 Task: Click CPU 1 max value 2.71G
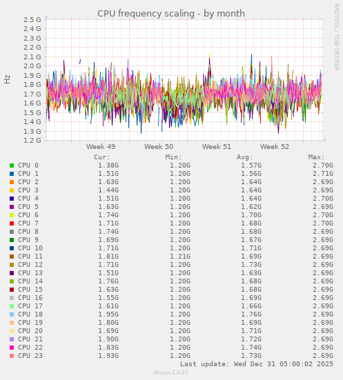[323, 174]
